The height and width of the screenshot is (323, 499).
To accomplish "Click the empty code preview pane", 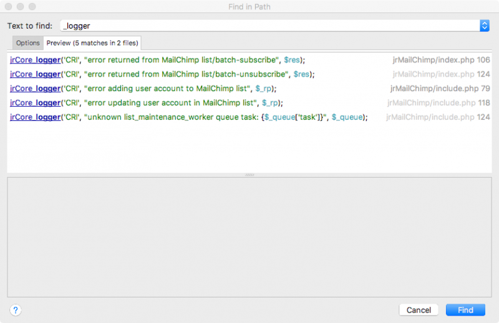I will point(249,237).
